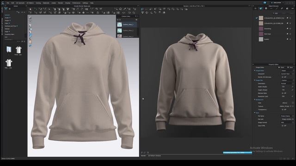Open the Buttonhole tab icon in Object Browser
This screenshot has width=296, height=166.
(271, 9)
